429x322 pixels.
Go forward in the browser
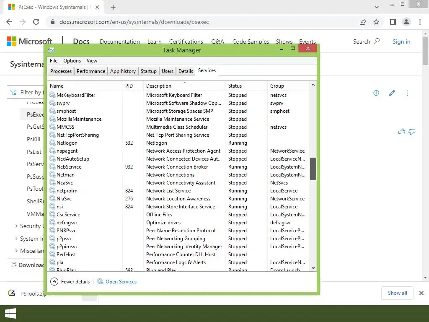[x=23, y=22]
